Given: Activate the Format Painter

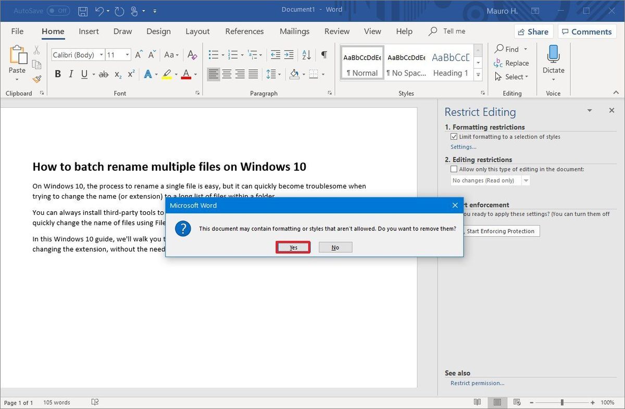Looking at the screenshot, I should pos(36,79).
